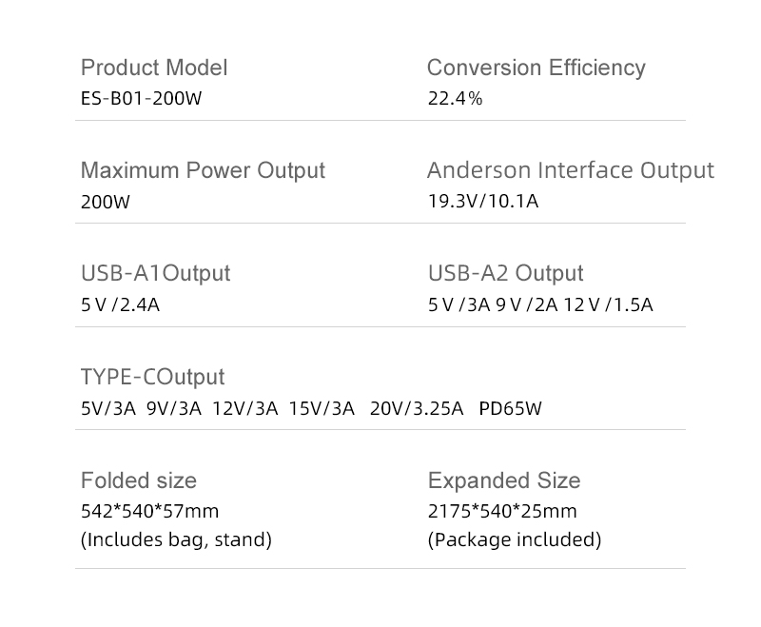Click the Conversion Efficiency heading
Image resolution: width=761 pixels, height=627 pixels.
coord(536,68)
